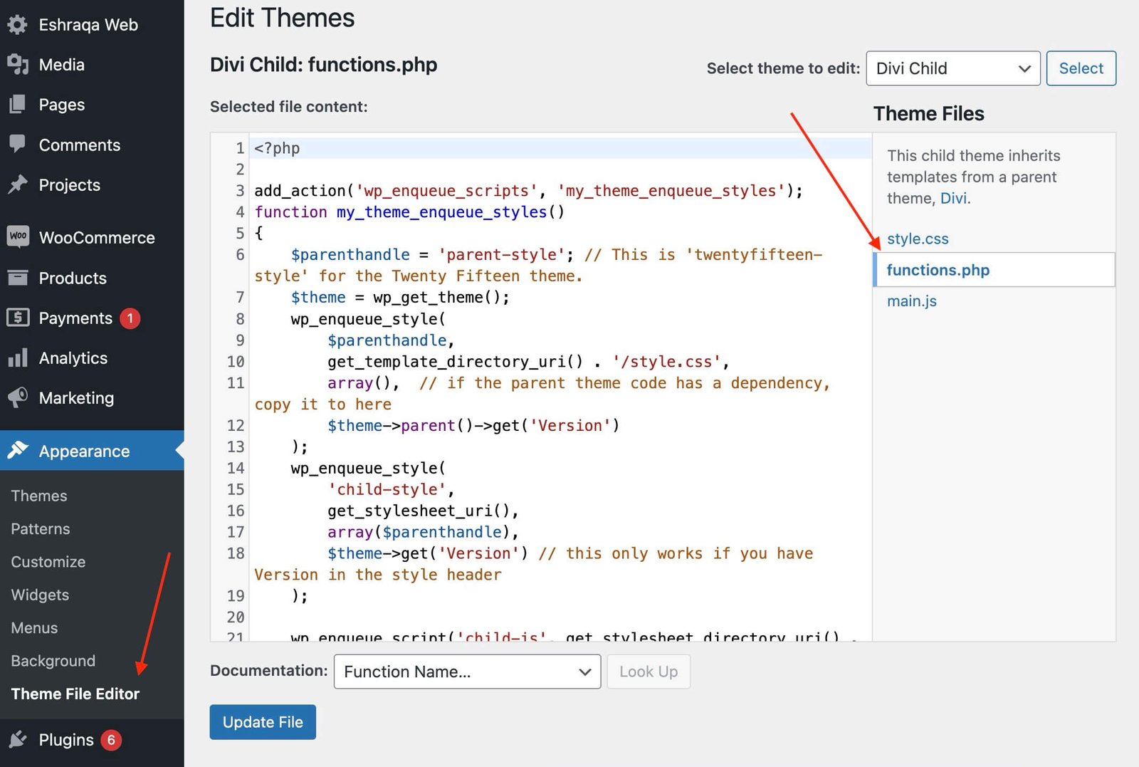The height and width of the screenshot is (767, 1139).
Task: Click the Marketing megaphone icon
Action: point(18,397)
